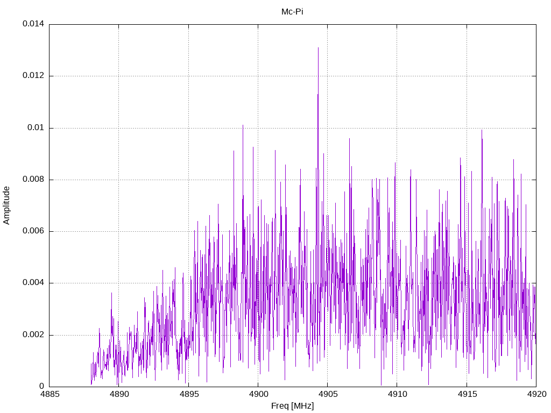Click the 0.01 y-axis tick label
The image size is (551, 413).
click(x=36, y=127)
